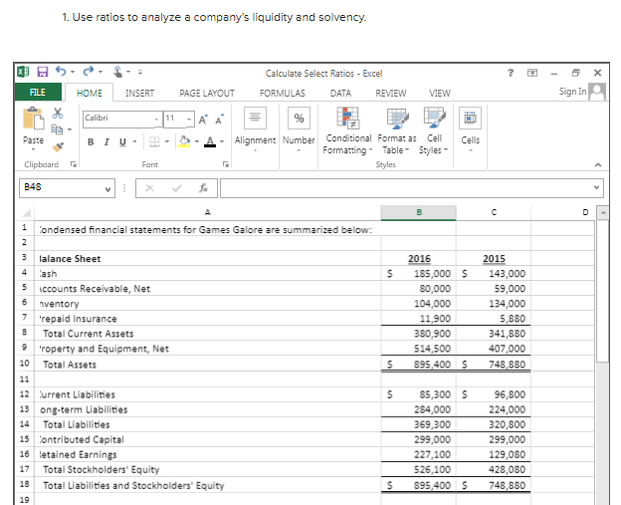
Task: Switch to the VIEW tab
Action: tap(440, 94)
